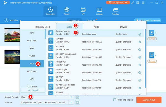Open settings gear for HD 1080P Auto Correct
The image size is (166, 107).
(140, 57)
